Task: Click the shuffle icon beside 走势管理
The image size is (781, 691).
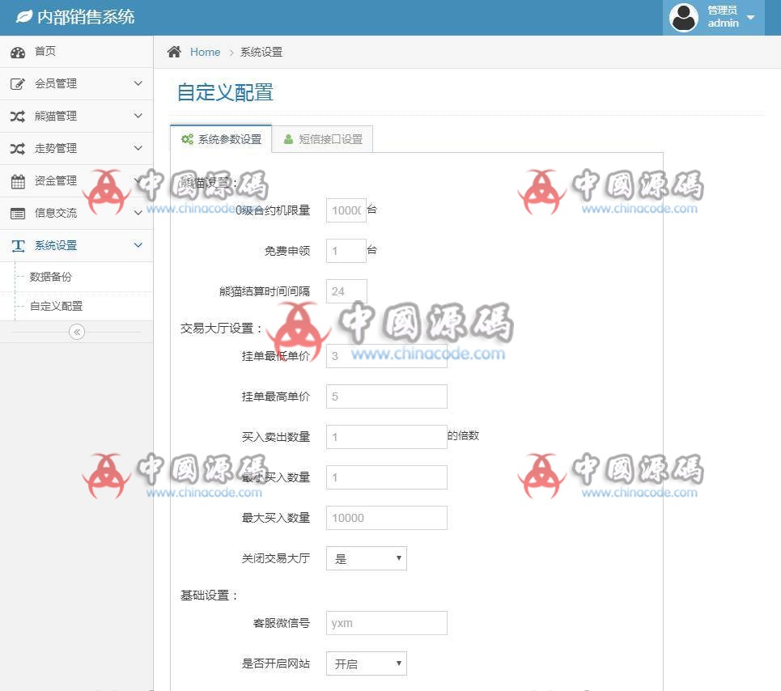Action: click(x=17, y=149)
